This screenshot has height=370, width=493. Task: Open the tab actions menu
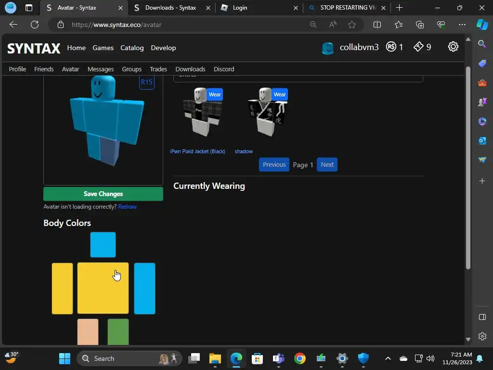point(28,8)
